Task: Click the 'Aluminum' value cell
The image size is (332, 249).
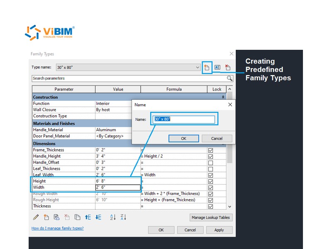Action: pyautogui.click(x=113, y=130)
